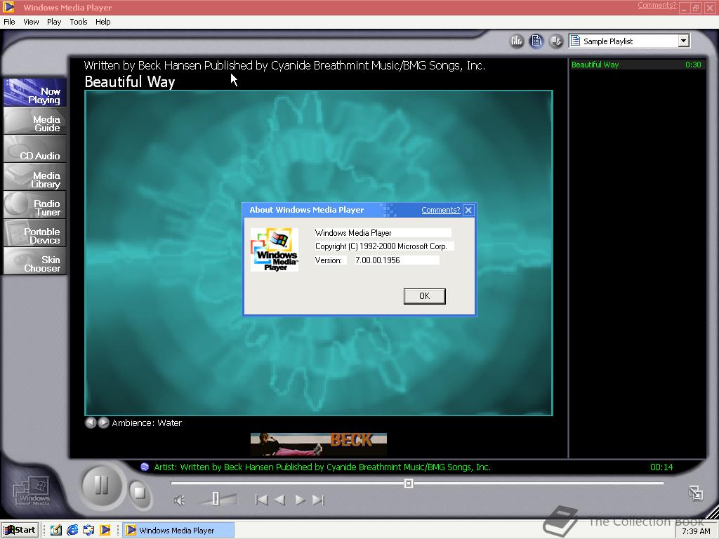Screen dimensions: 719x539
Task: Stop playback with the stop button
Action: (x=140, y=493)
